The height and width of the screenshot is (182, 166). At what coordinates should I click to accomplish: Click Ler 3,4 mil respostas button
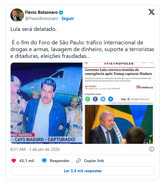point(83,171)
